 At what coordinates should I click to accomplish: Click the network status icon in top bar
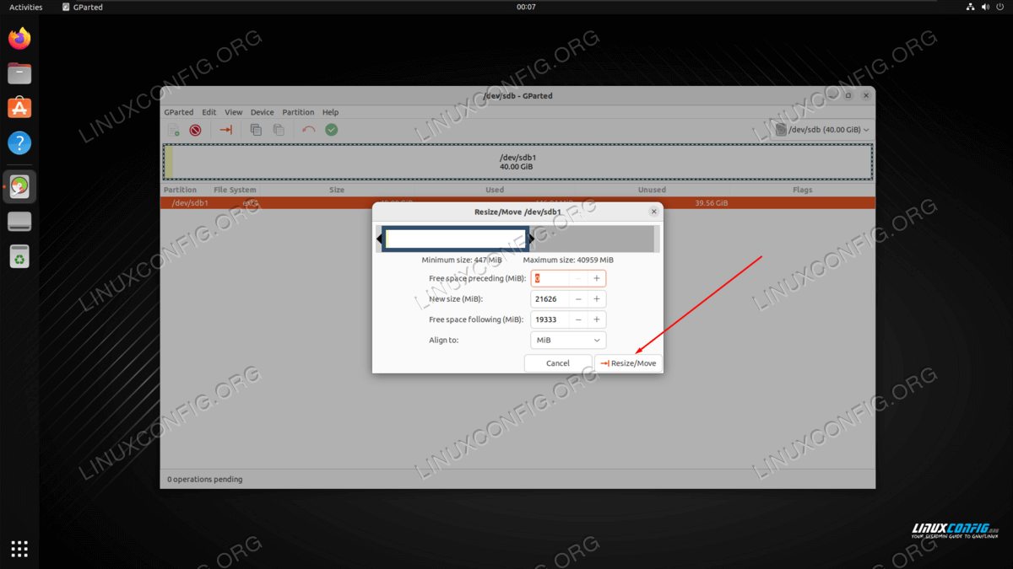tap(970, 7)
